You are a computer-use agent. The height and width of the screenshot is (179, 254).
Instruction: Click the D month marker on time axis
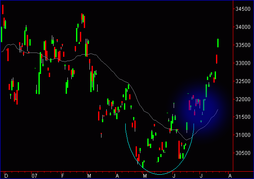click(x=6, y=176)
